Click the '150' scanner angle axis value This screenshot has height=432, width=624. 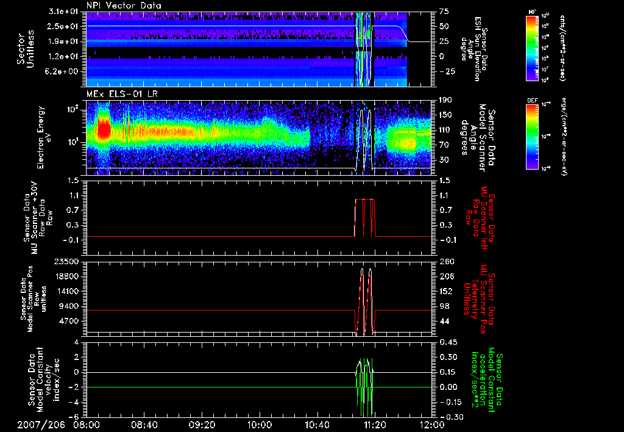click(x=445, y=115)
